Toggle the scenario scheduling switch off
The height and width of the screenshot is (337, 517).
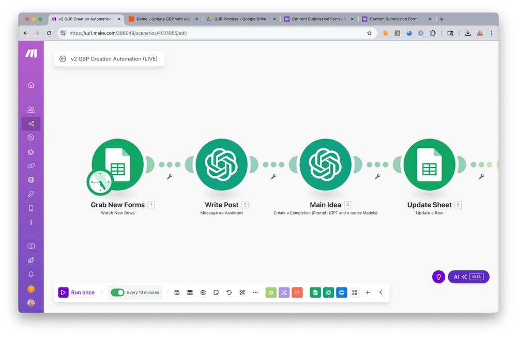point(117,293)
